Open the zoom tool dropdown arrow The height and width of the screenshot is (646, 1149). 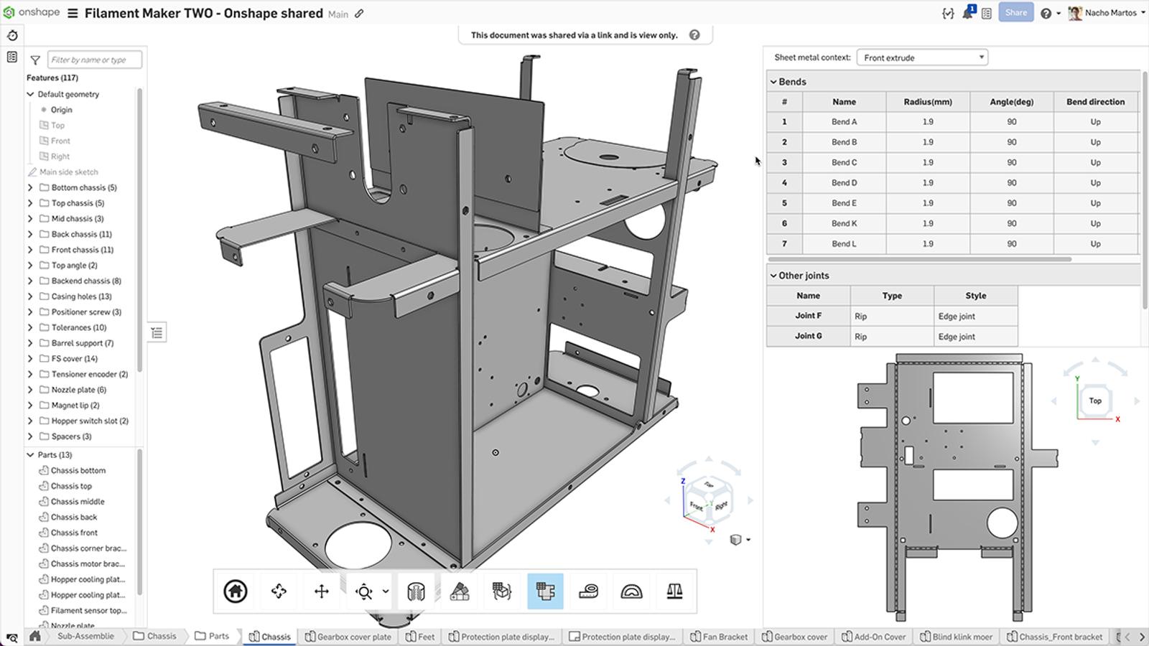(x=384, y=591)
